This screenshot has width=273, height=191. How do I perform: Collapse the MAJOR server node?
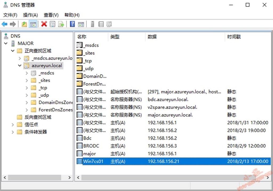pos(6,43)
